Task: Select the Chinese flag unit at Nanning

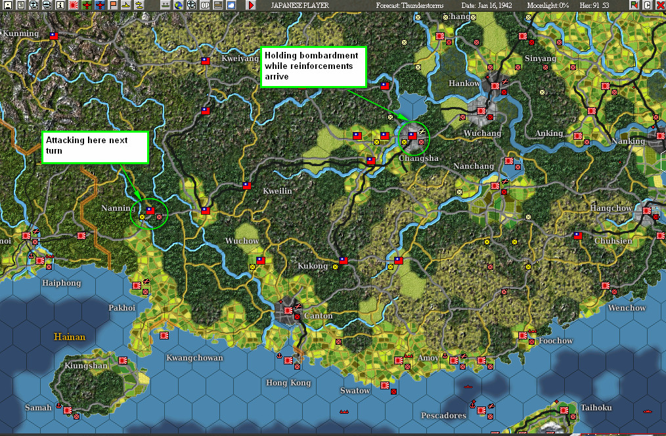Action: (x=150, y=211)
